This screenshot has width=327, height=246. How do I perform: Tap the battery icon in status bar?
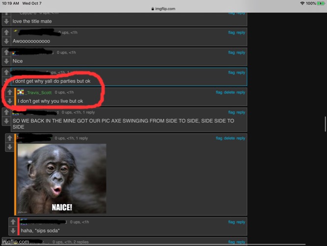(321, 3)
